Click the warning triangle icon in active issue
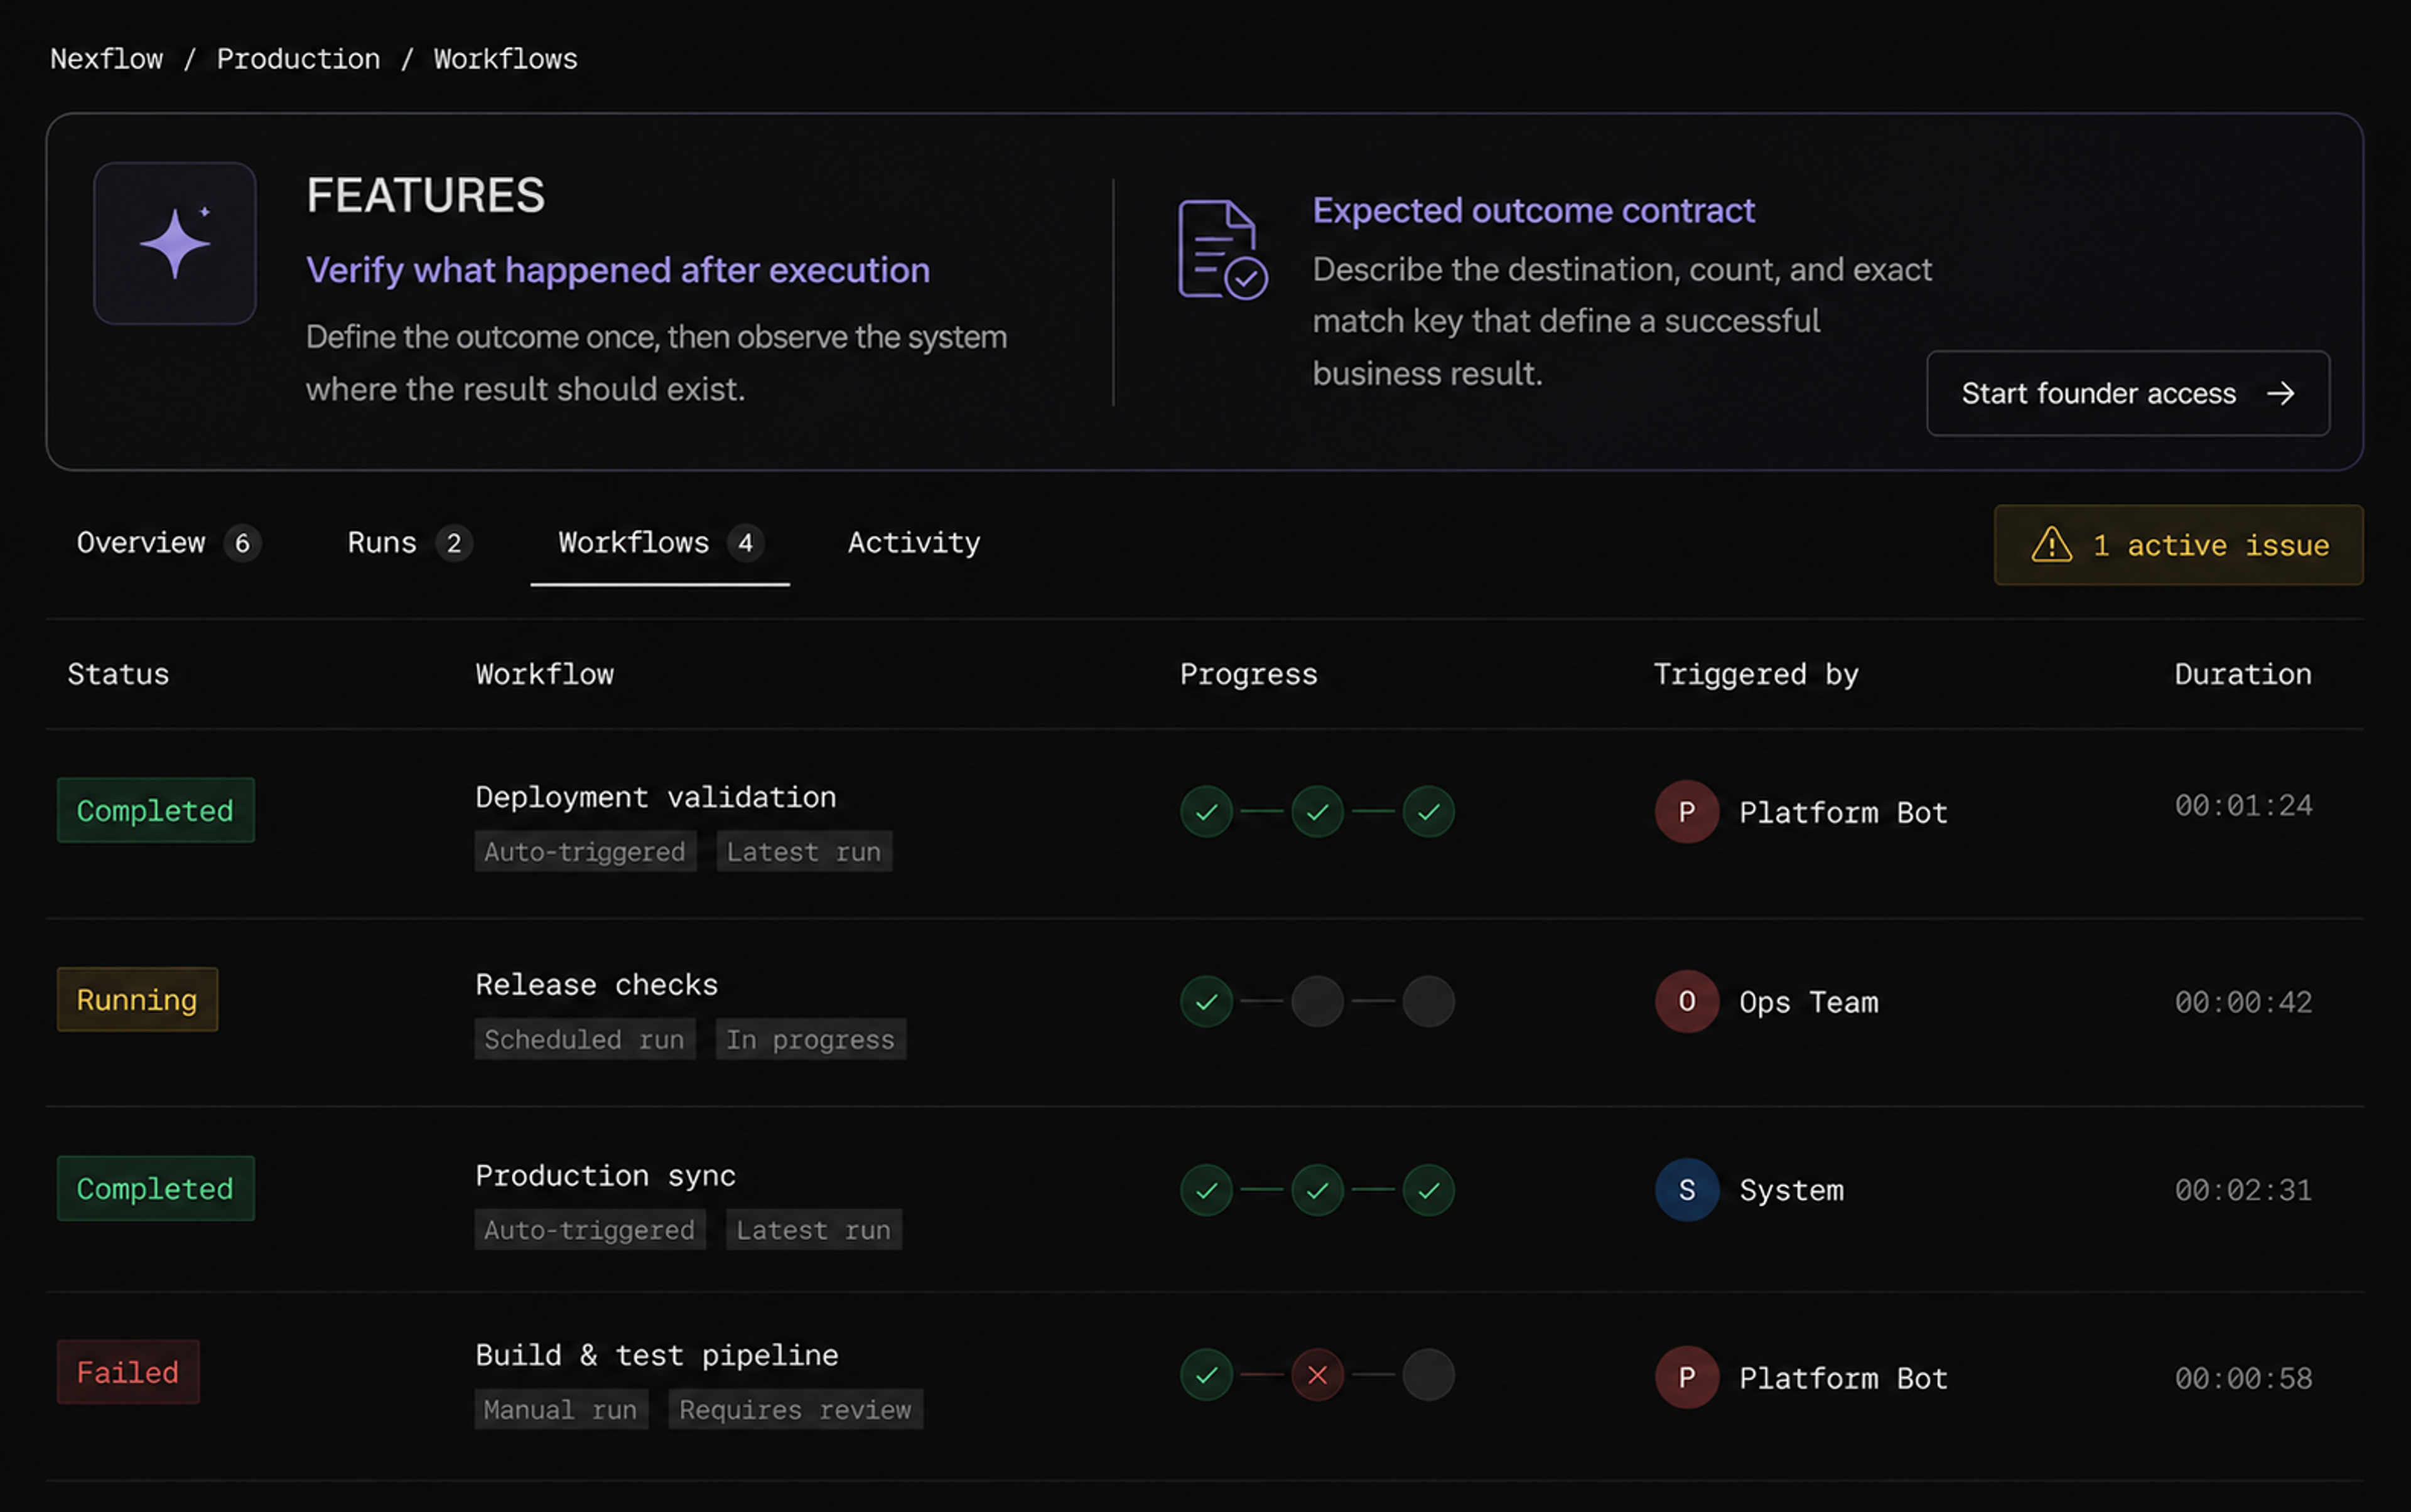This screenshot has width=2411, height=1512. click(x=2051, y=545)
